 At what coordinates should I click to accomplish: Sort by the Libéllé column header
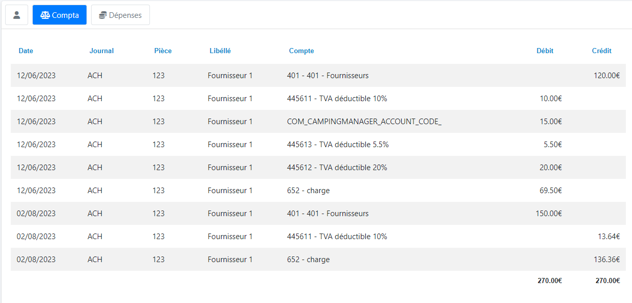(220, 51)
